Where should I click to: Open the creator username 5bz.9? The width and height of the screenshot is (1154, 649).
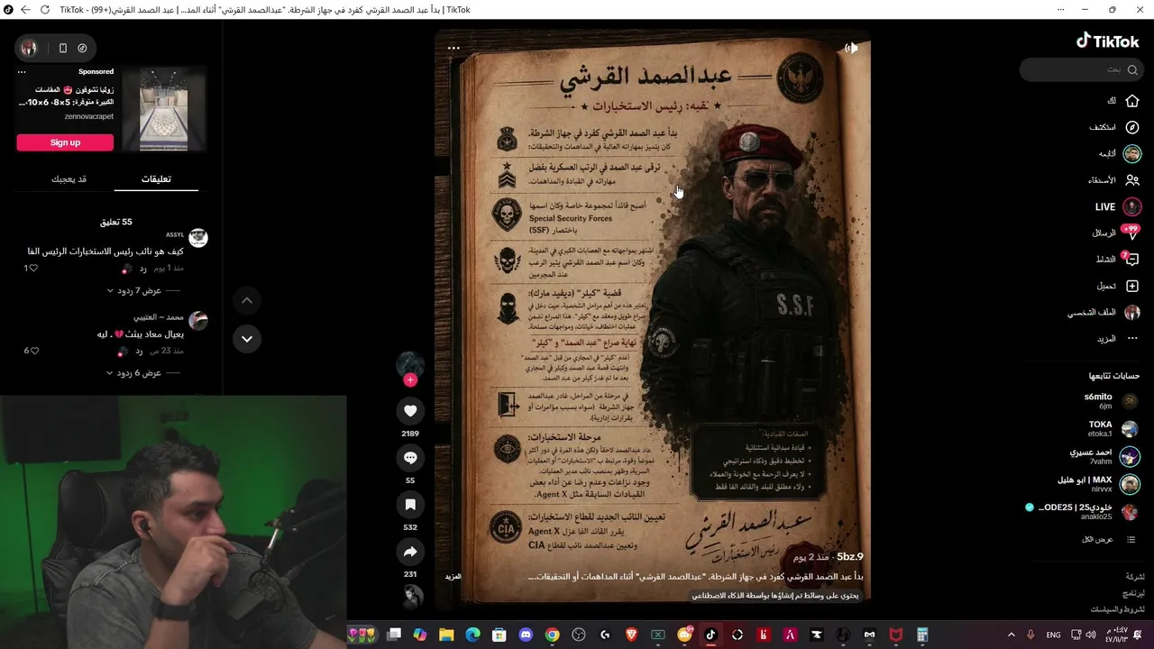coord(849,557)
